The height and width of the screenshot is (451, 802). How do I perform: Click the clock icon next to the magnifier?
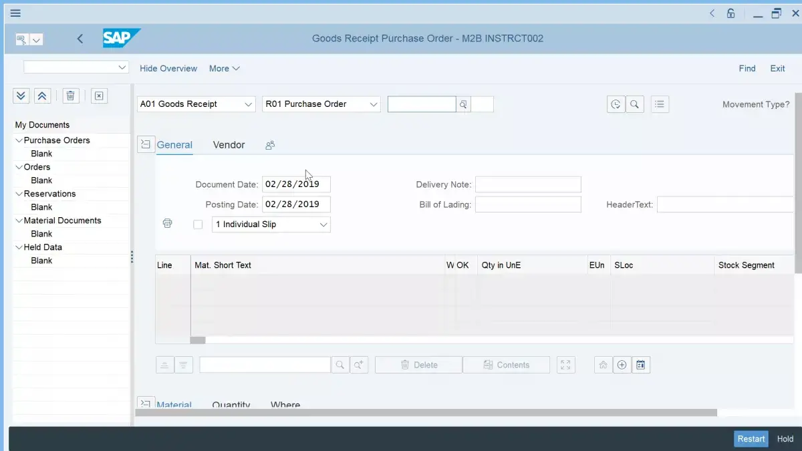pos(616,104)
